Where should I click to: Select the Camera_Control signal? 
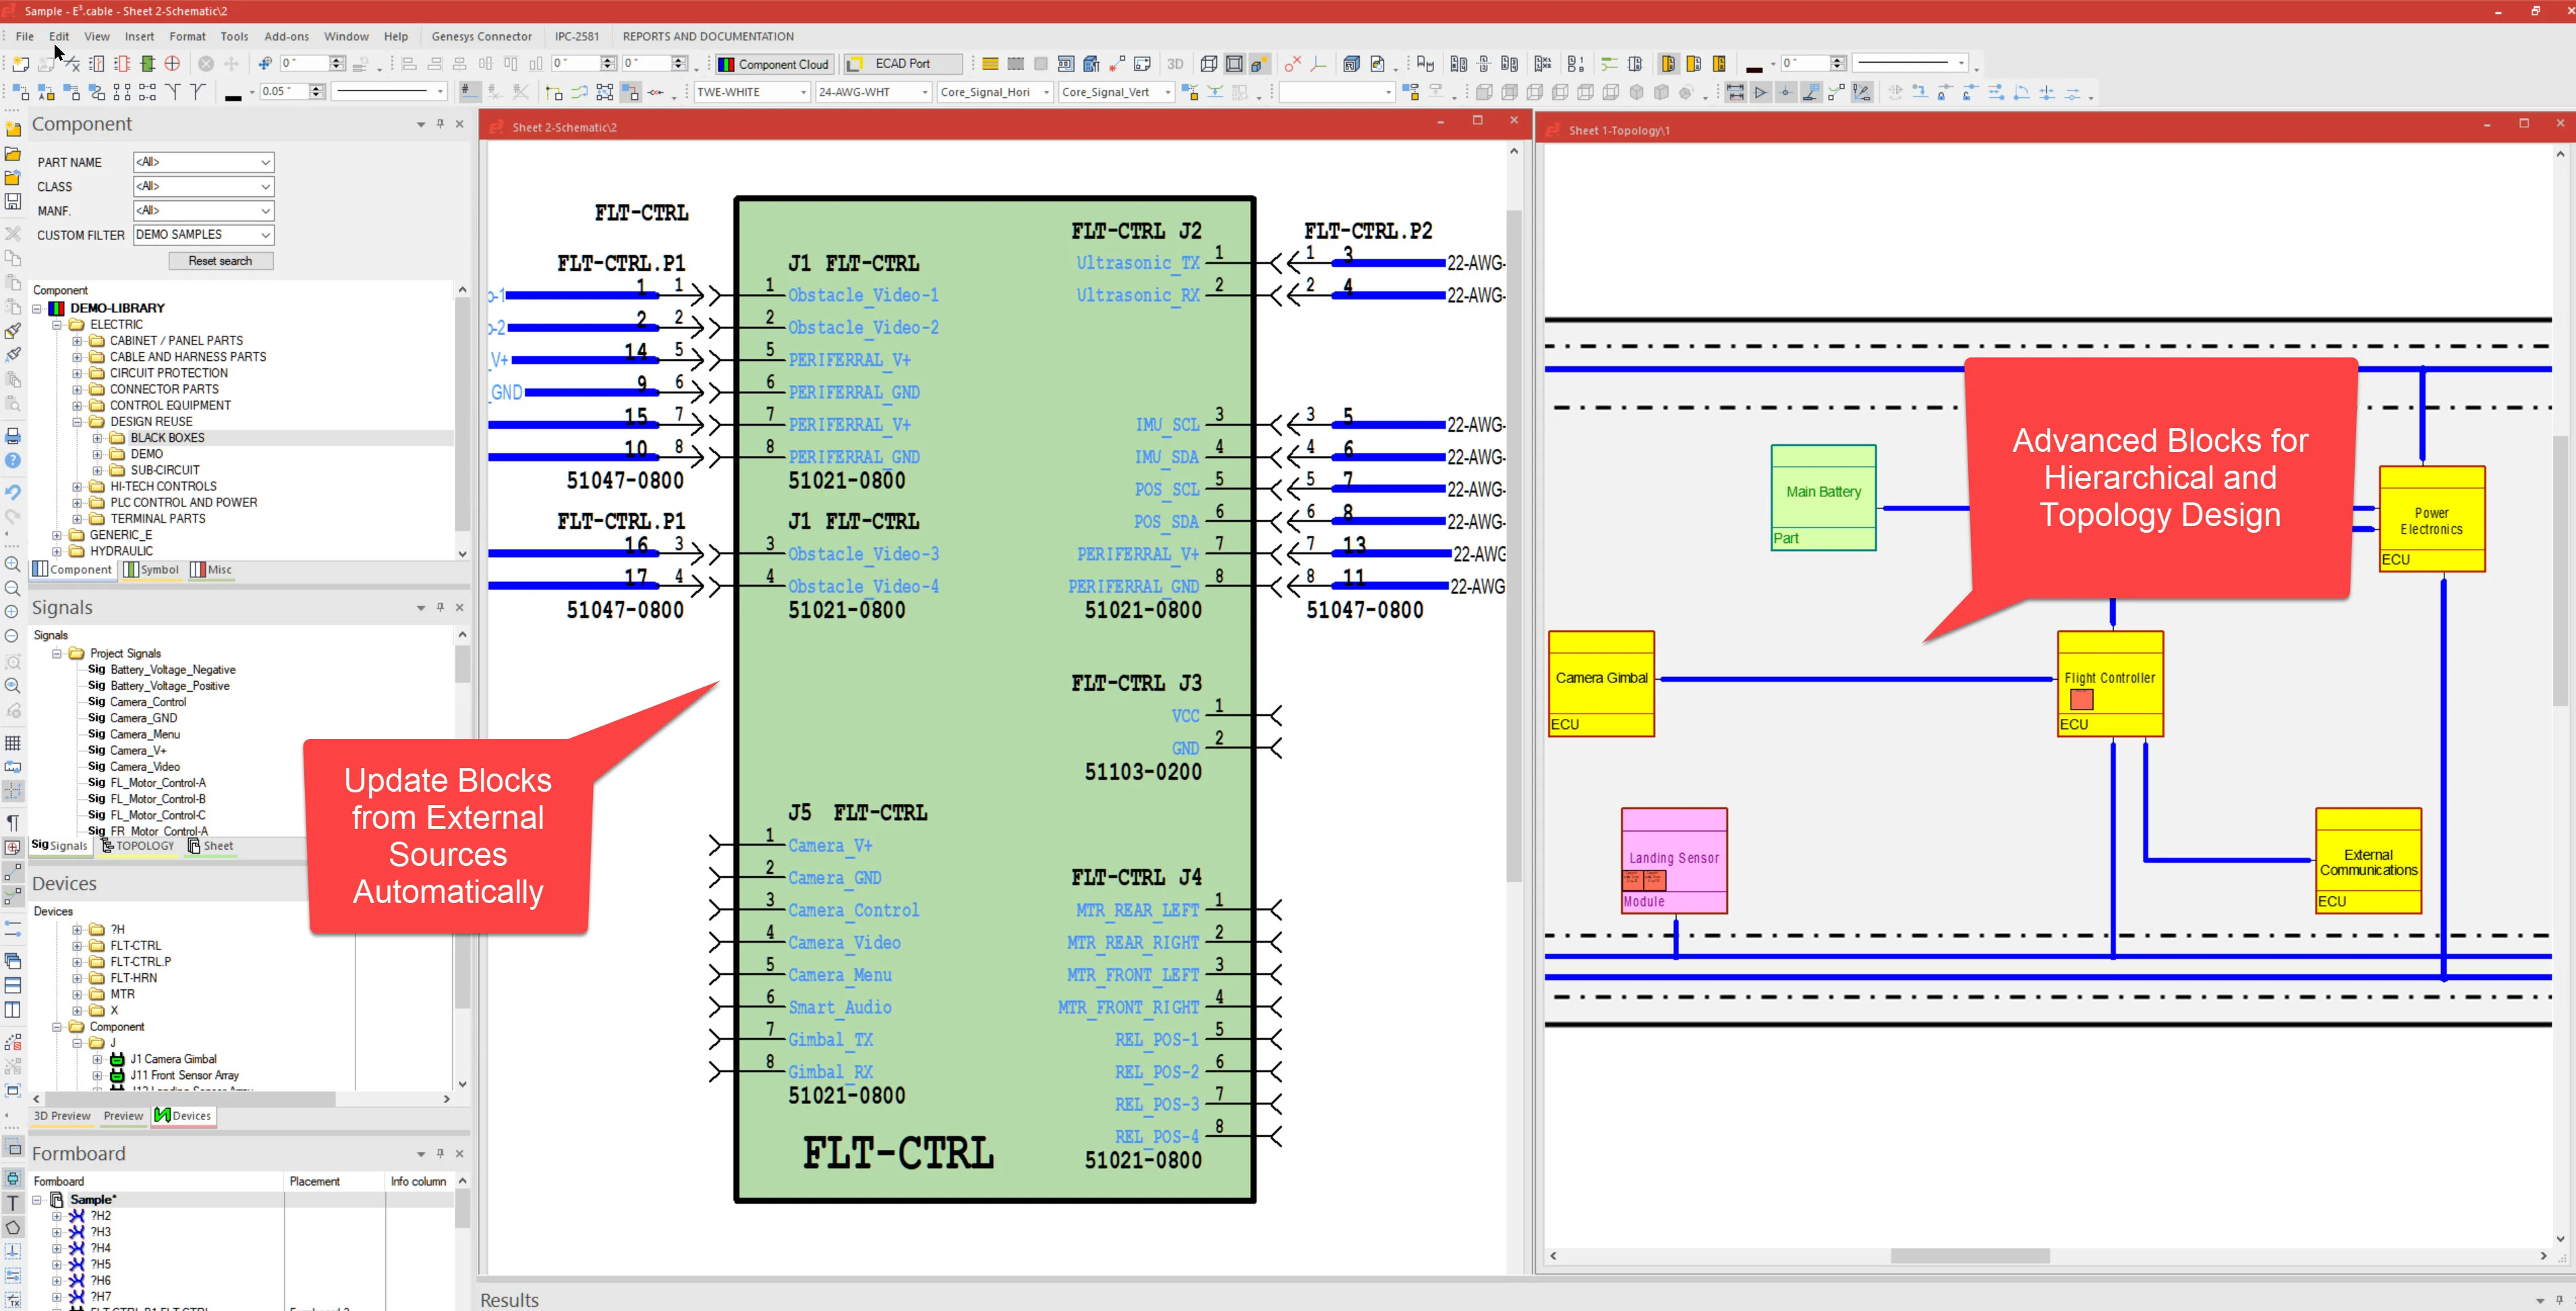tap(147, 702)
